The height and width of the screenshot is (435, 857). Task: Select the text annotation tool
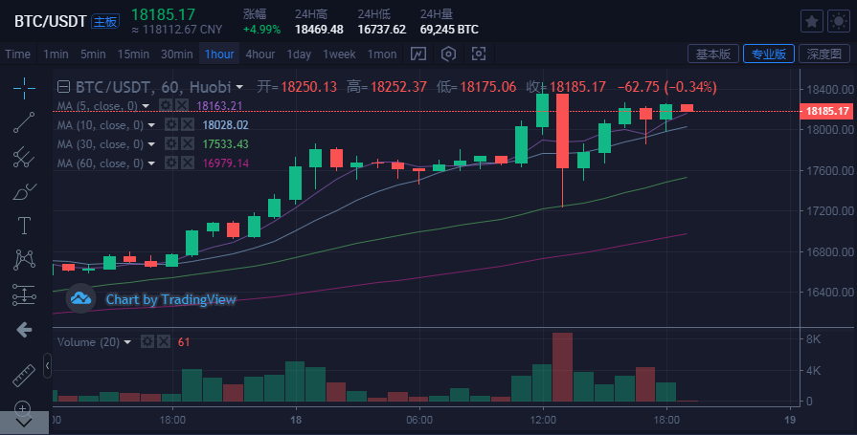pos(24,227)
